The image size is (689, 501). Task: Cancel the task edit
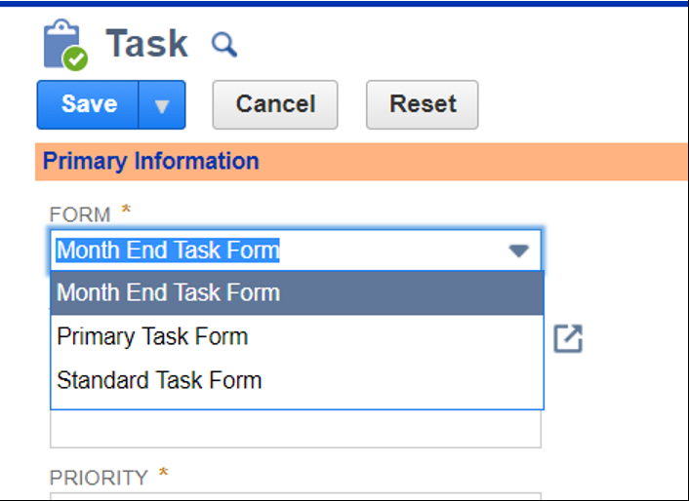coord(275,105)
